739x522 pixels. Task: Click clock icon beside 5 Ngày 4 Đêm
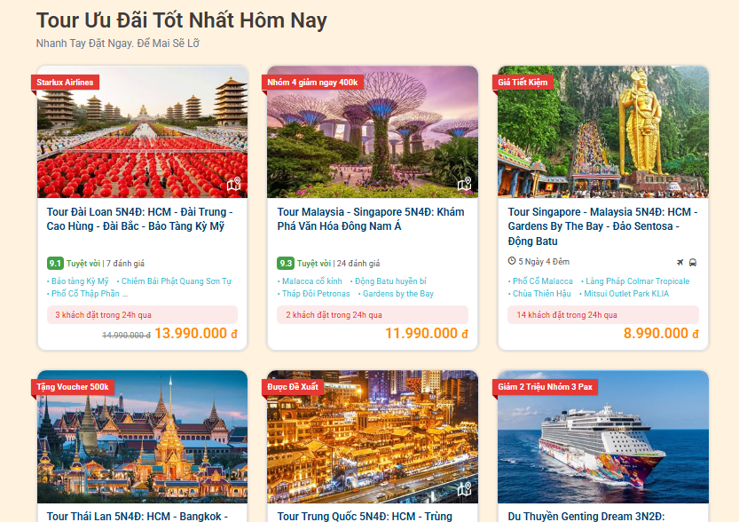511,261
